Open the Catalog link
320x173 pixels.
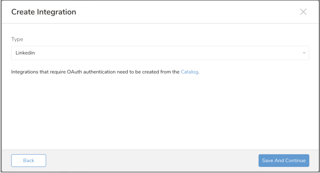coord(189,72)
